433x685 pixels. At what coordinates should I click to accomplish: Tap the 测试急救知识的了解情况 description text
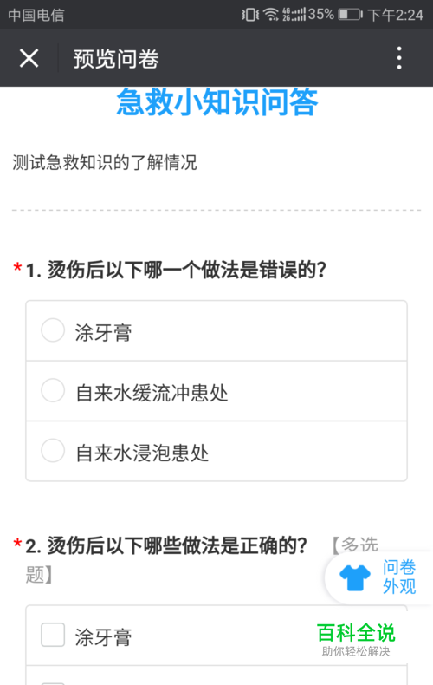click(x=105, y=162)
